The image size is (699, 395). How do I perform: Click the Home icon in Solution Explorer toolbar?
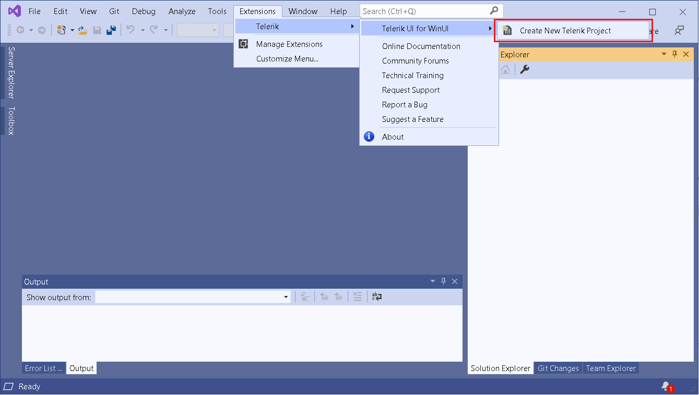pyautogui.click(x=505, y=69)
